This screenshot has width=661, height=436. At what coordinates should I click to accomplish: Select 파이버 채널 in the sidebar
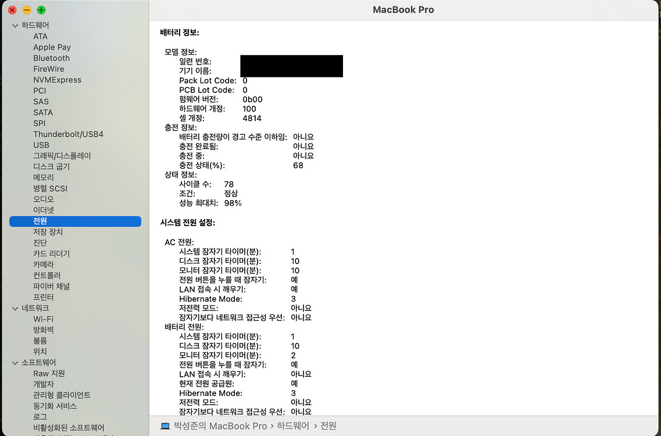tap(51, 287)
